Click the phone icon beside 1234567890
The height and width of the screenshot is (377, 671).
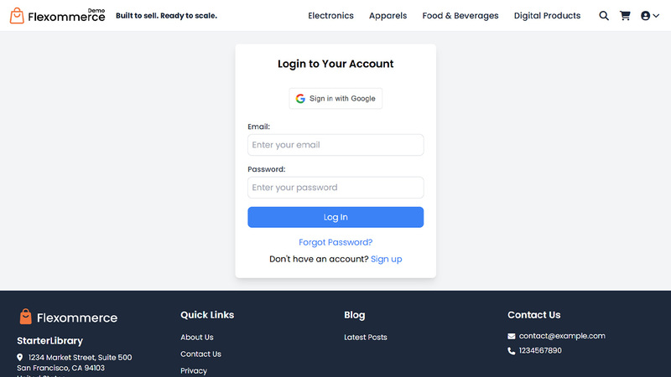(x=512, y=351)
